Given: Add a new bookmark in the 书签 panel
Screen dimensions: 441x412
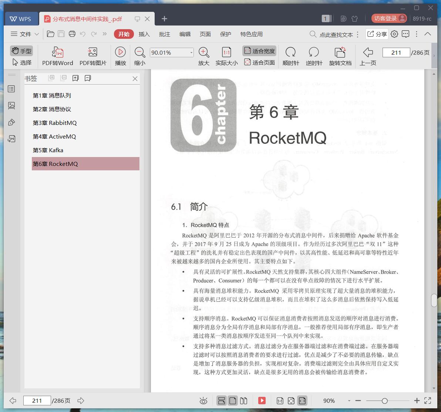Looking at the screenshot, I should (75, 78).
